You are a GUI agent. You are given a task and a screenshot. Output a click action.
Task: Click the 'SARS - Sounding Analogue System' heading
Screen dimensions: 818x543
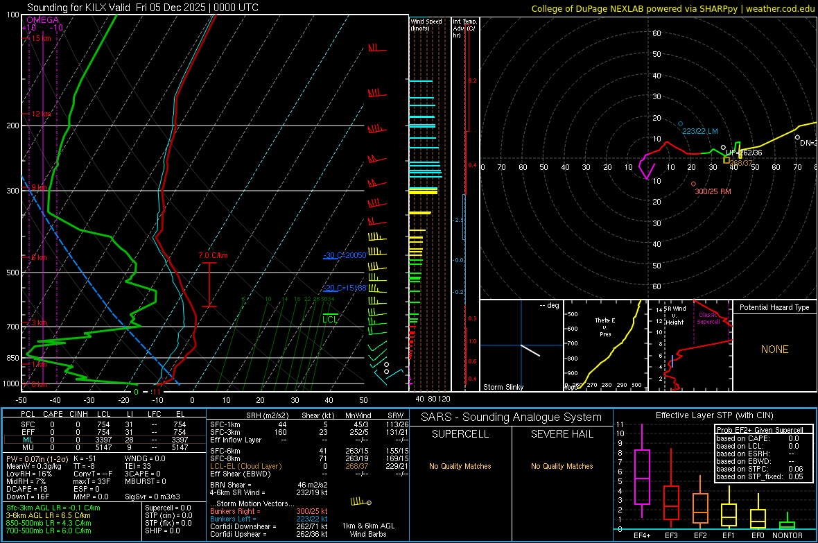pos(511,417)
